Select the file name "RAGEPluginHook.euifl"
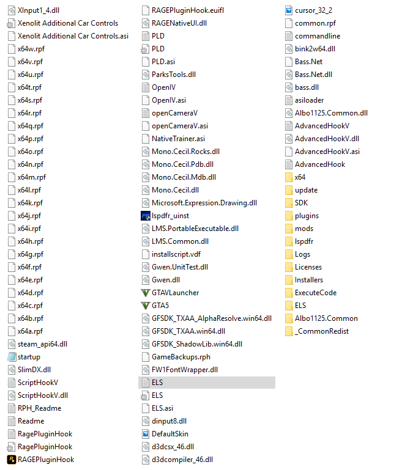394x470 pixels. pos(188,10)
